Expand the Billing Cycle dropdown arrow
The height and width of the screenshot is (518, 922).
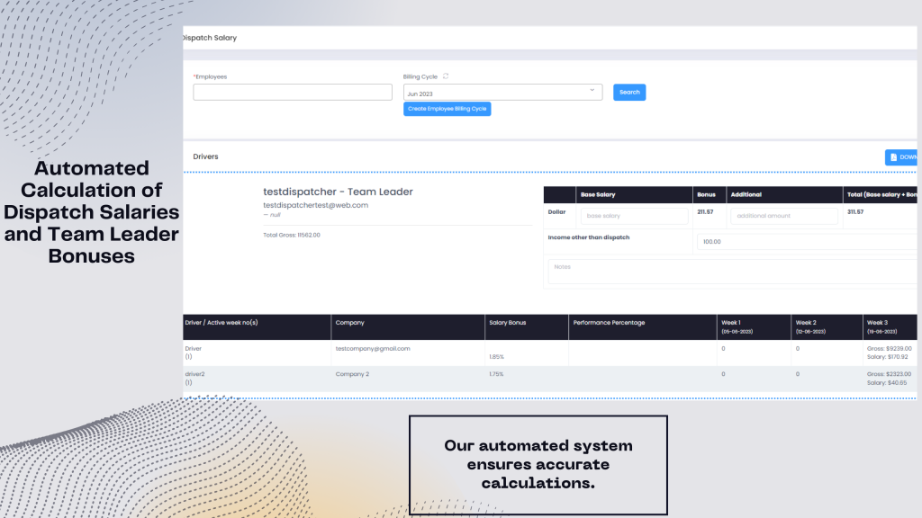pos(592,90)
